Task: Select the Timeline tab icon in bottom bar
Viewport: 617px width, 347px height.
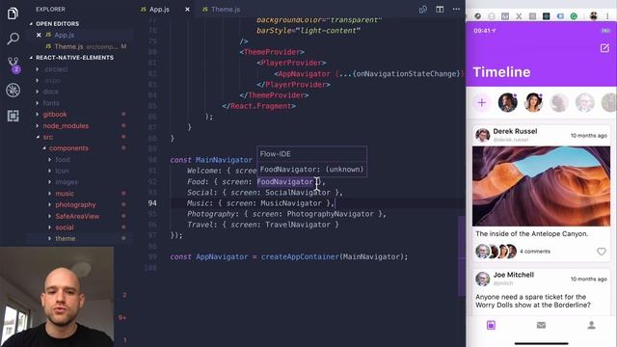Action: [491, 325]
